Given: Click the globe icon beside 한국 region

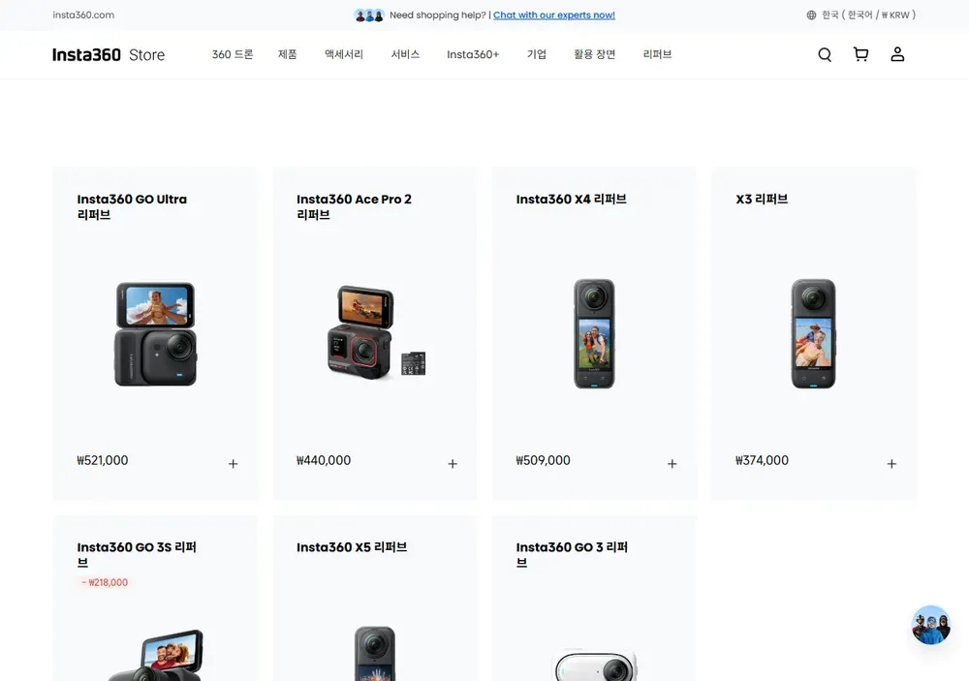Looking at the screenshot, I should click(811, 15).
